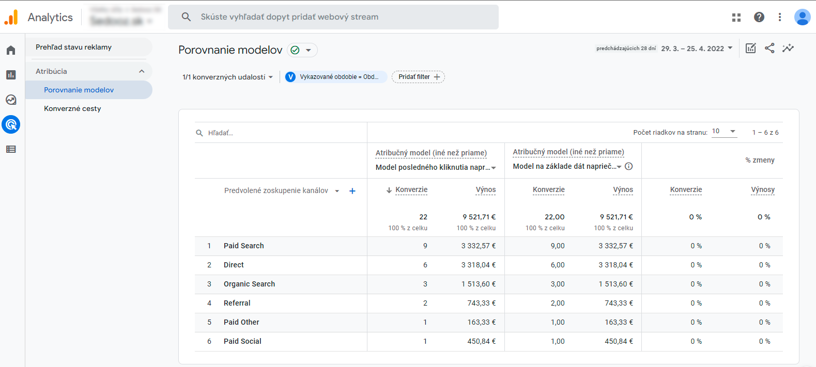This screenshot has height=367, width=816.
Task: Click total revenue 9 521,71 € under last click
Action: [479, 217]
